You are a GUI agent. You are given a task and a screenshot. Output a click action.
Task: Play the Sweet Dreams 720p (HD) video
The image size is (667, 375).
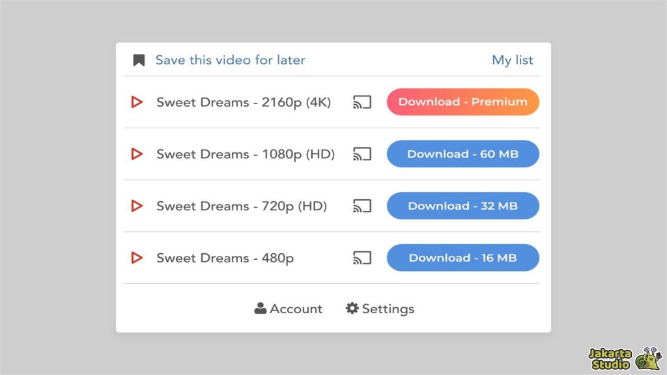(137, 206)
